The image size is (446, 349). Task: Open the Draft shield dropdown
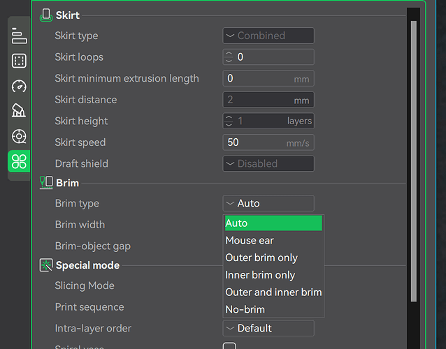268,163
